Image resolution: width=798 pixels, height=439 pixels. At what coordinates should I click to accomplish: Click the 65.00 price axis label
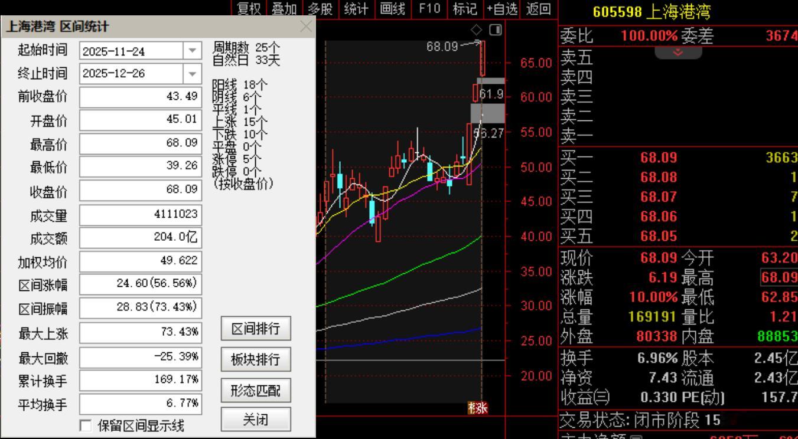536,62
